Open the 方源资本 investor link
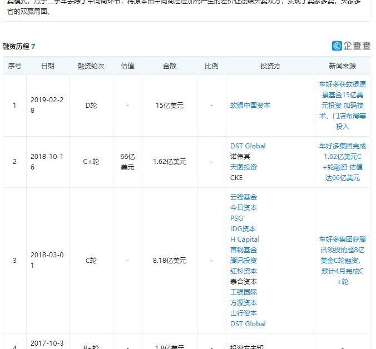This screenshot has width=376, height=349. coord(244,302)
